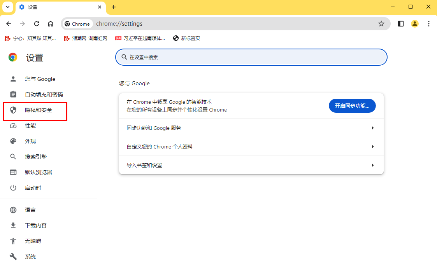Screen dimensions: 437x269
Task: Focus the 在设置中搜索 search field
Action: point(251,57)
